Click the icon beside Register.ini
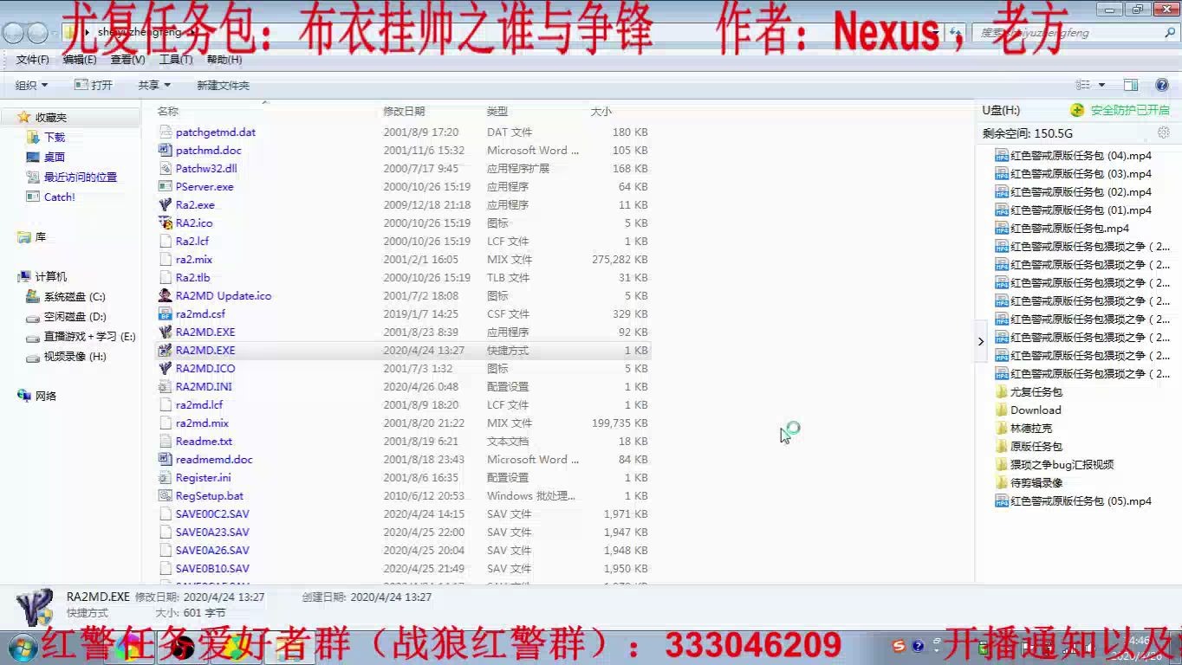 pos(166,478)
